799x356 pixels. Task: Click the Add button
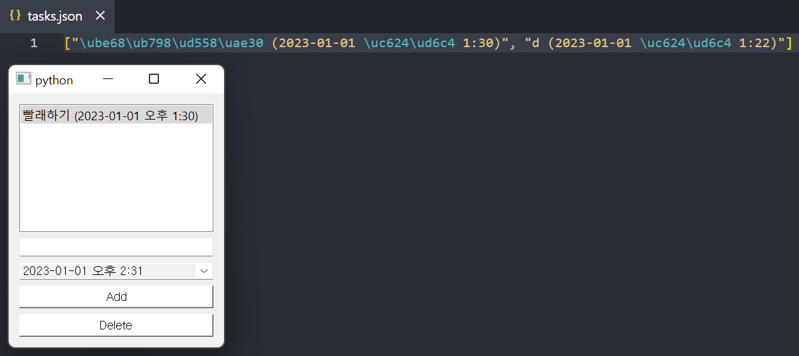(116, 297)
